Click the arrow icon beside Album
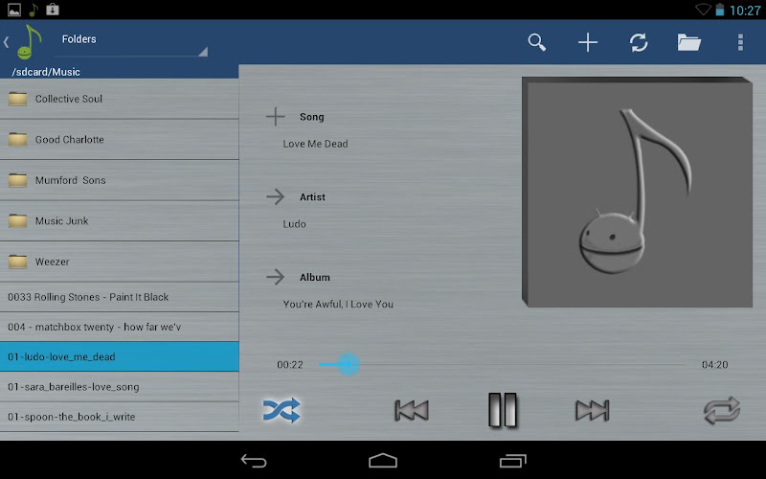This screenshot has width=766, height=479. click(275, 277)
